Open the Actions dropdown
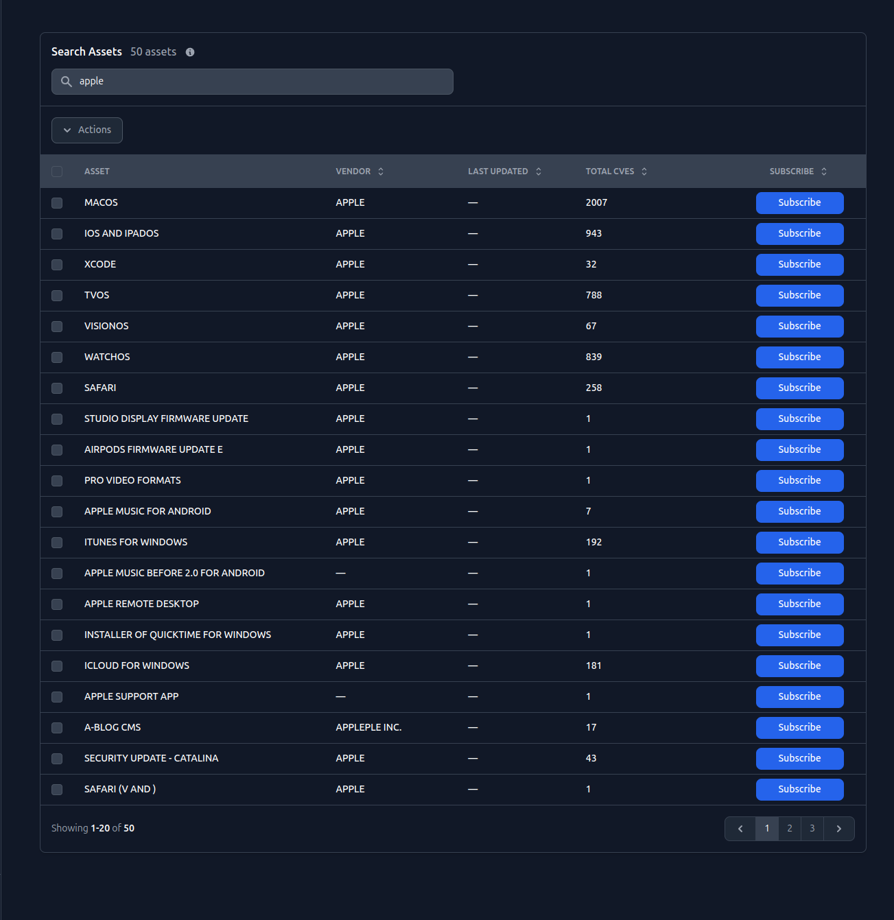This screenshot has height=920, width=894. point(87,130)
